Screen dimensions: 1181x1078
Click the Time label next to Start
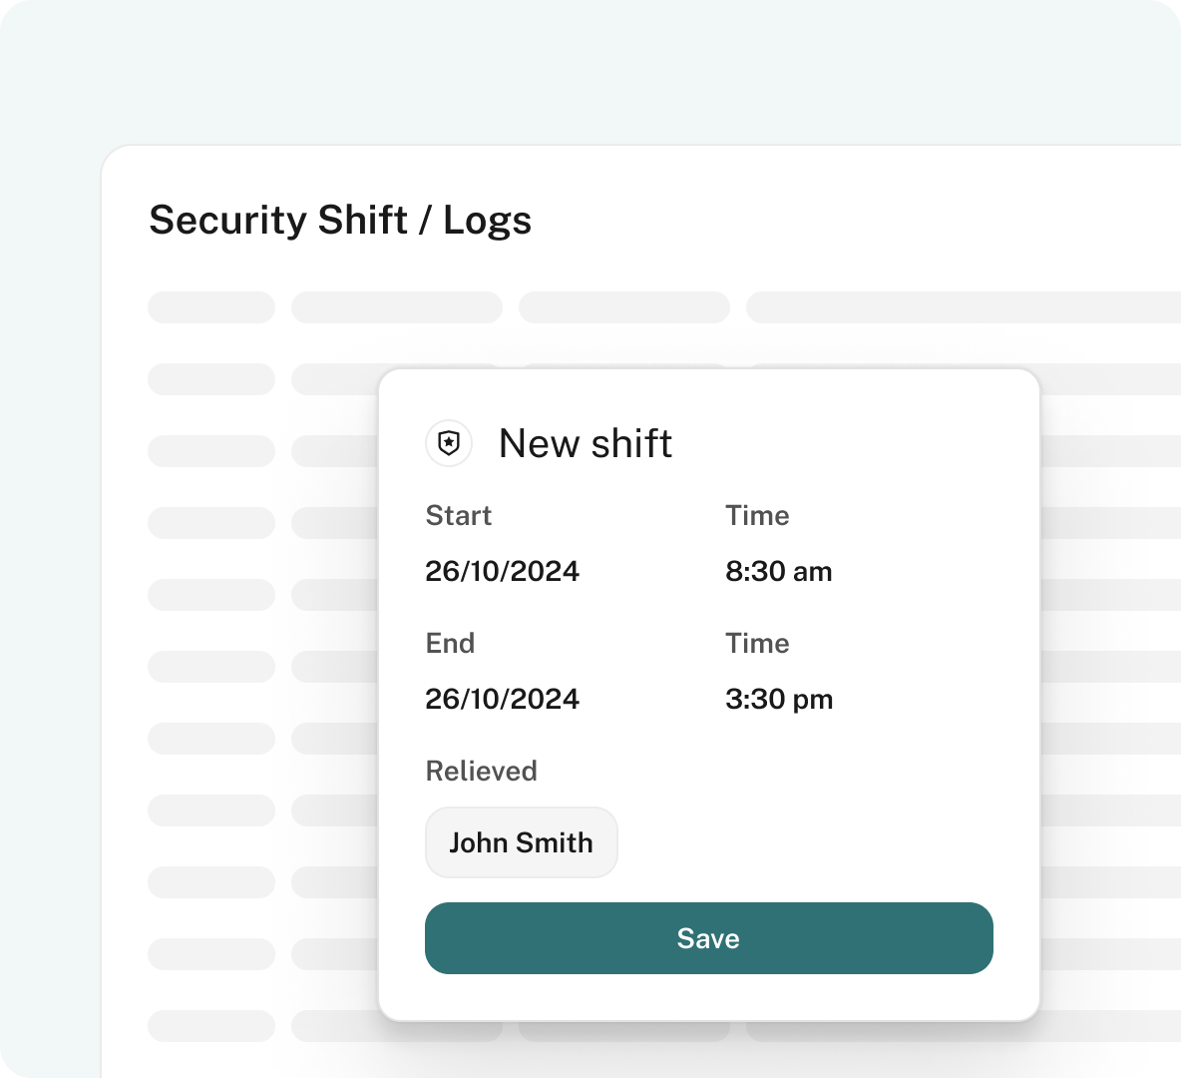757,516
